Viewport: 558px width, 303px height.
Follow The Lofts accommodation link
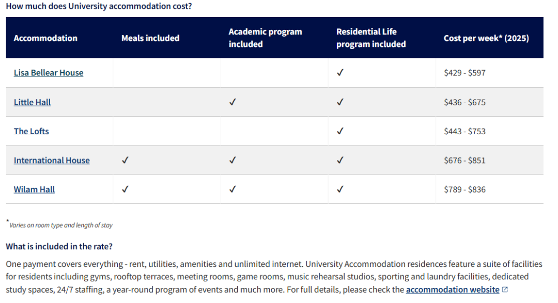click(32, 131)
